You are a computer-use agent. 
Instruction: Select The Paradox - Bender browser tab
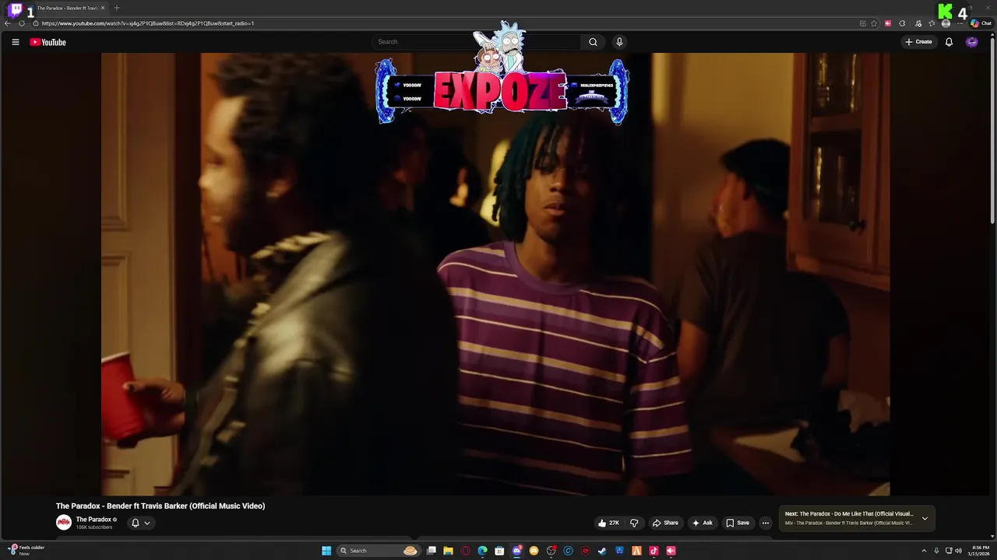[67, 8]
